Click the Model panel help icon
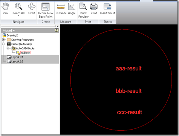 (x=57, y=31)
